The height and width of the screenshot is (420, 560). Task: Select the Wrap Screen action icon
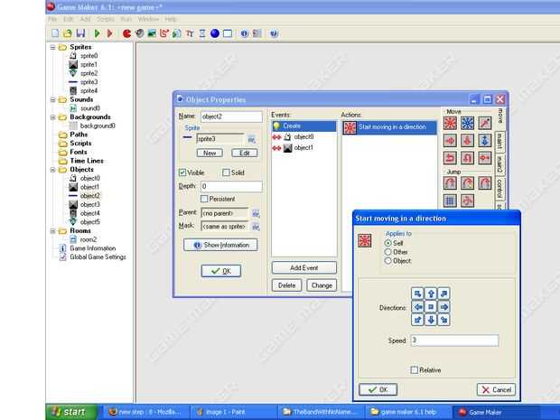click(468, 201)
